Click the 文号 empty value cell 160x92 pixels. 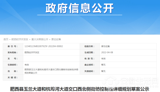pyautogui.click(x=51, y=59)
